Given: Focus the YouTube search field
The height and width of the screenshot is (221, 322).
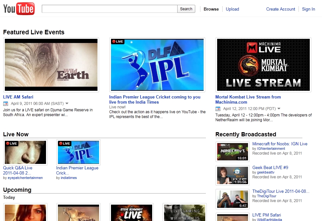Looking at the screenshot, I should click(110, 9).
